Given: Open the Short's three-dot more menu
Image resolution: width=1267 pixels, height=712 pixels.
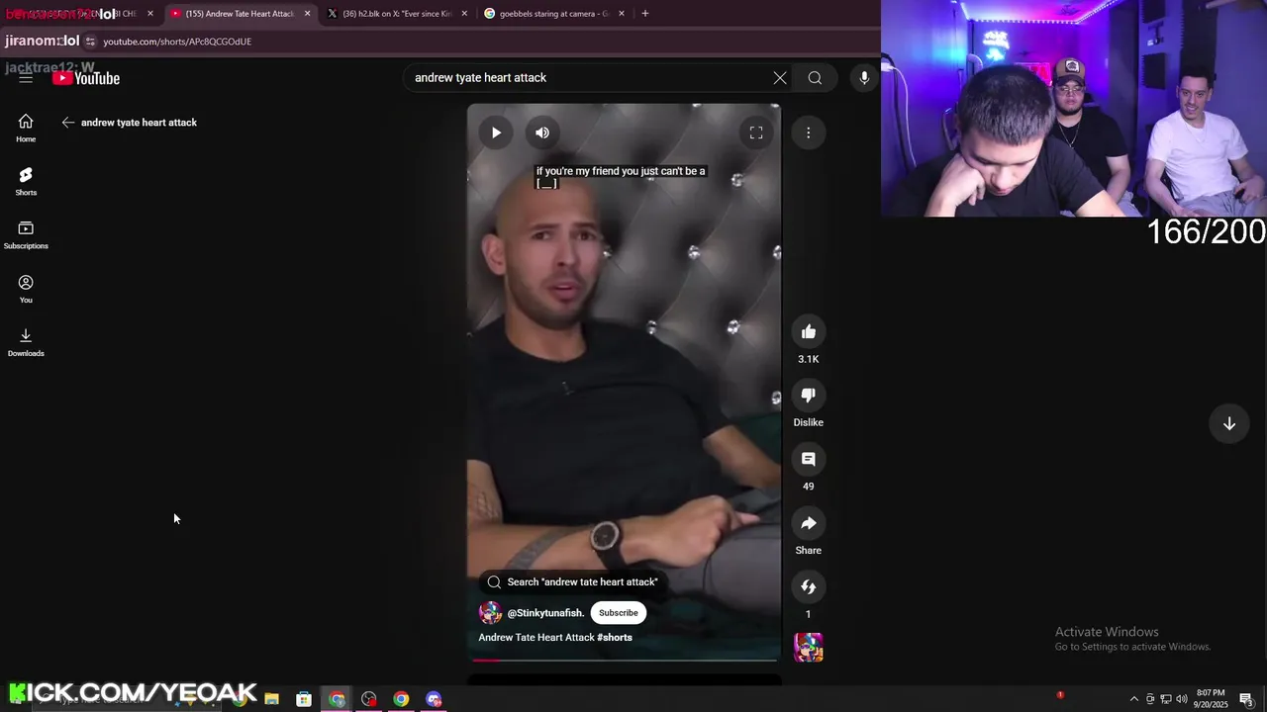Looking at the screenshot, I should [x=808, y=133].
